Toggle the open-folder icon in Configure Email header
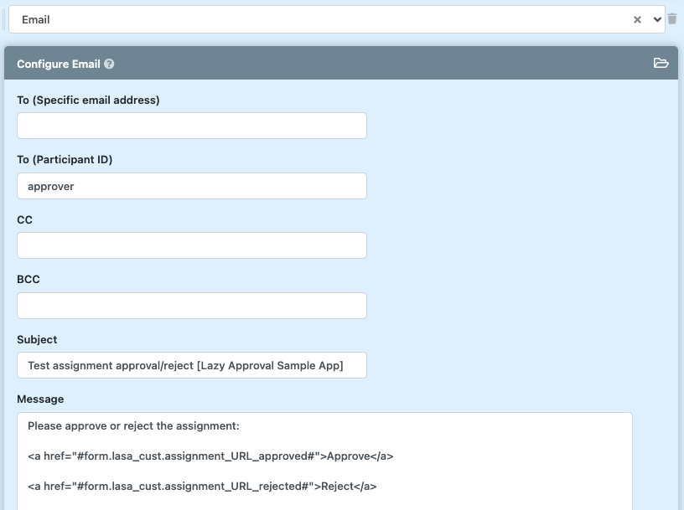This screenshot has width=684, height=510. [661, 64]
